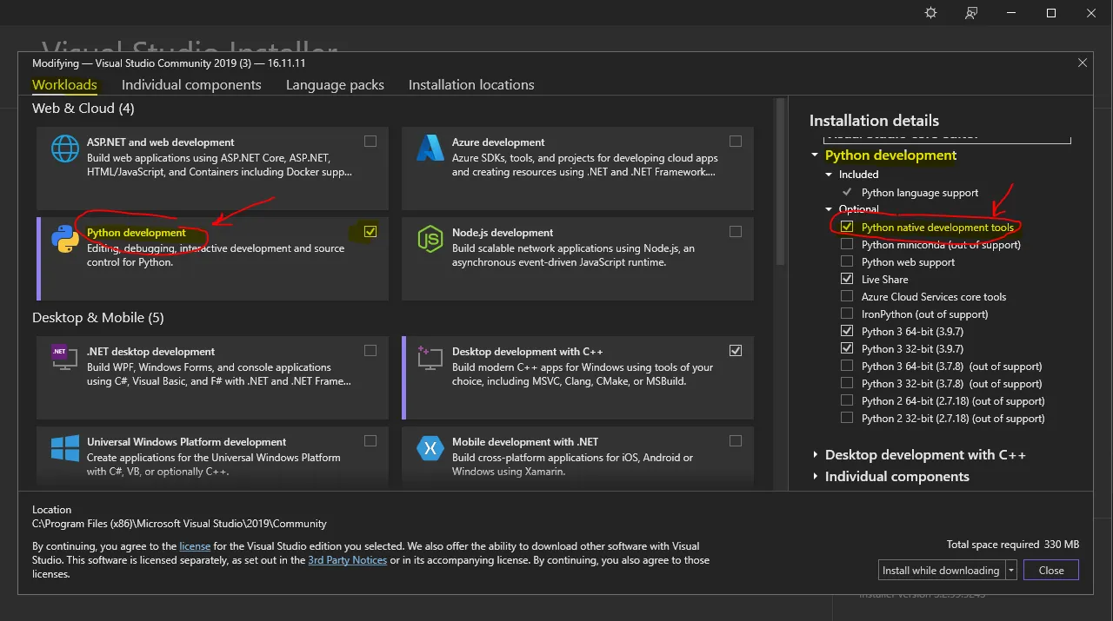The width and height of the screenshot is (1113, 621).
Task: Open the 3rd Party Notices link
Action: pos(347,560)
